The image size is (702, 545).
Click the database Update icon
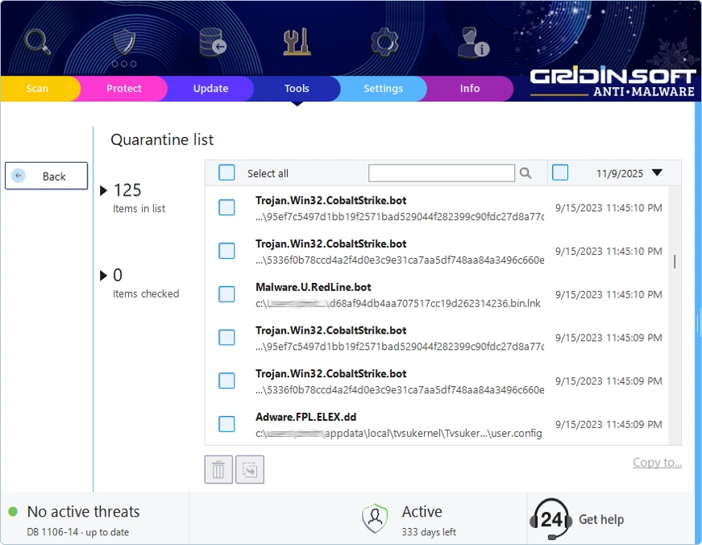click(212, 42)
